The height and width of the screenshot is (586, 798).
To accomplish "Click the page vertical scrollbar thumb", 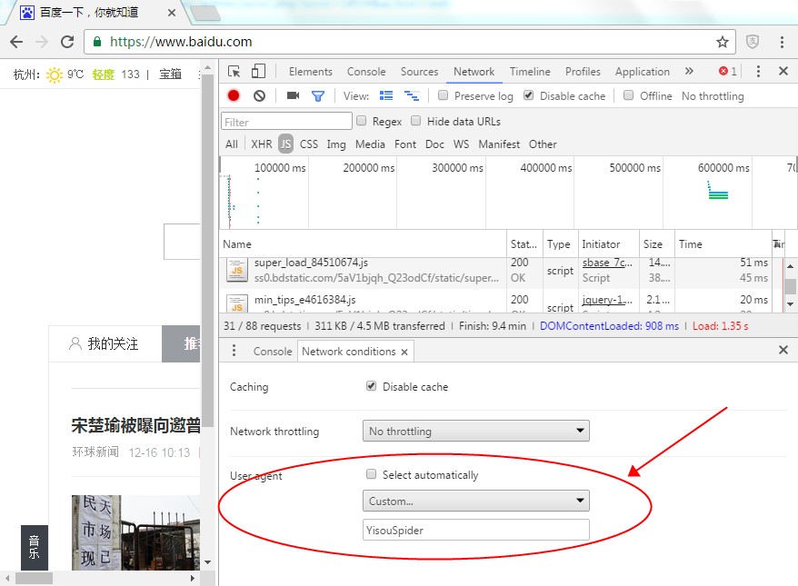I will coord(207,249).
